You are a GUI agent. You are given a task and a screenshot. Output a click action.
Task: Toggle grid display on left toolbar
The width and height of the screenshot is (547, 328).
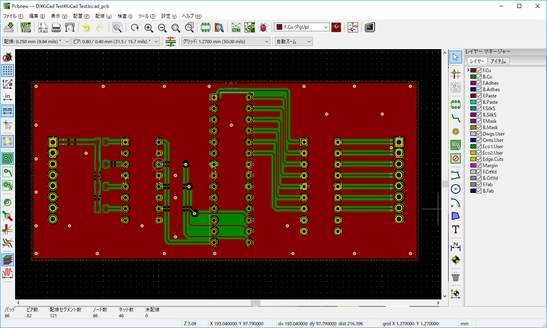pos(8,71)
